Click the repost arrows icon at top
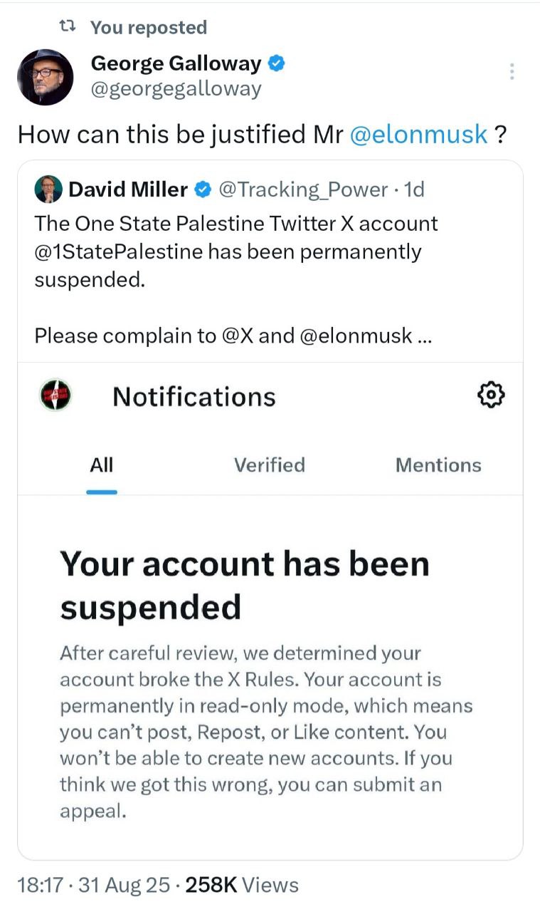540x912 pixels. [x=67, y=27]
